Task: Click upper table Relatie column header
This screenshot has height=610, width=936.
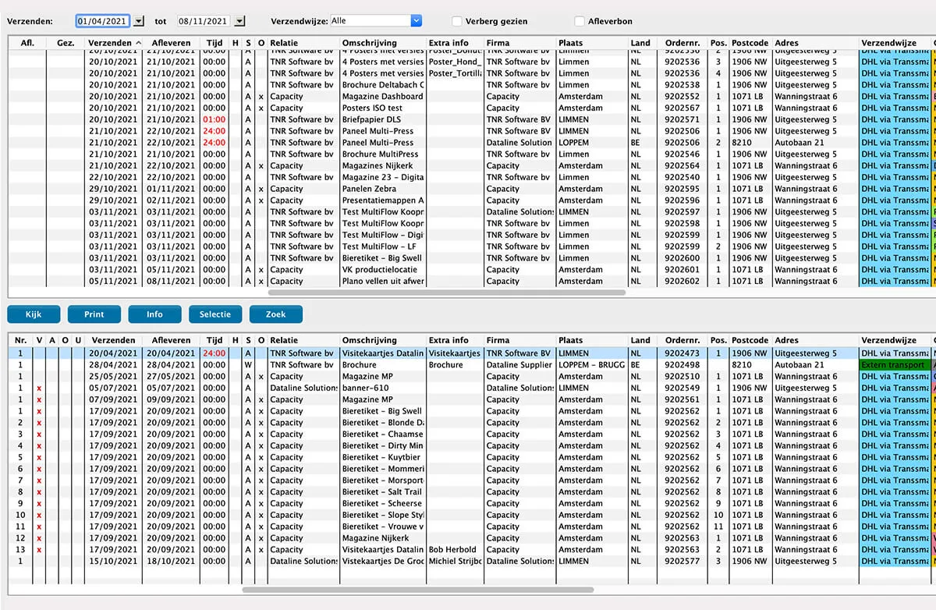Action: pyautogui.click(x=303, y=43)
